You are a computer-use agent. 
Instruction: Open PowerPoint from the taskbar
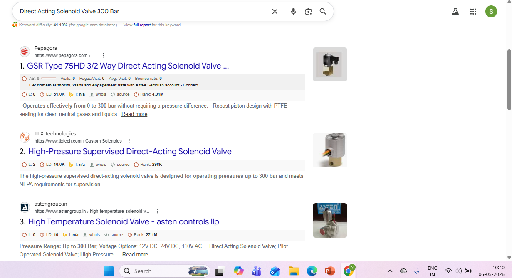330,271
